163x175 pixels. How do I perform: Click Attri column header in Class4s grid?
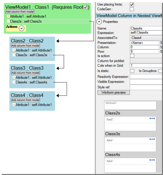(x=109, y=161)
